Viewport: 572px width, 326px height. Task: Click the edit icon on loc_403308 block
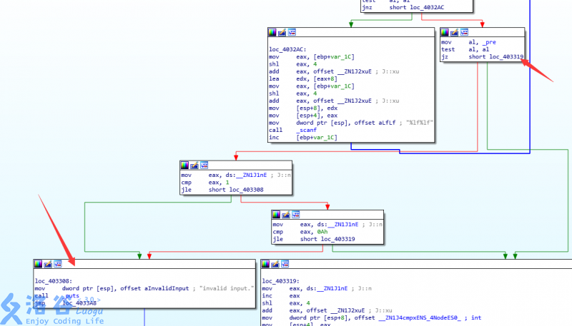(49, 263)
